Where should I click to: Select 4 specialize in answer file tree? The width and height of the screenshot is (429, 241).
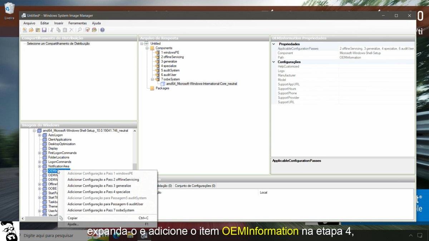tap(169, 66)
